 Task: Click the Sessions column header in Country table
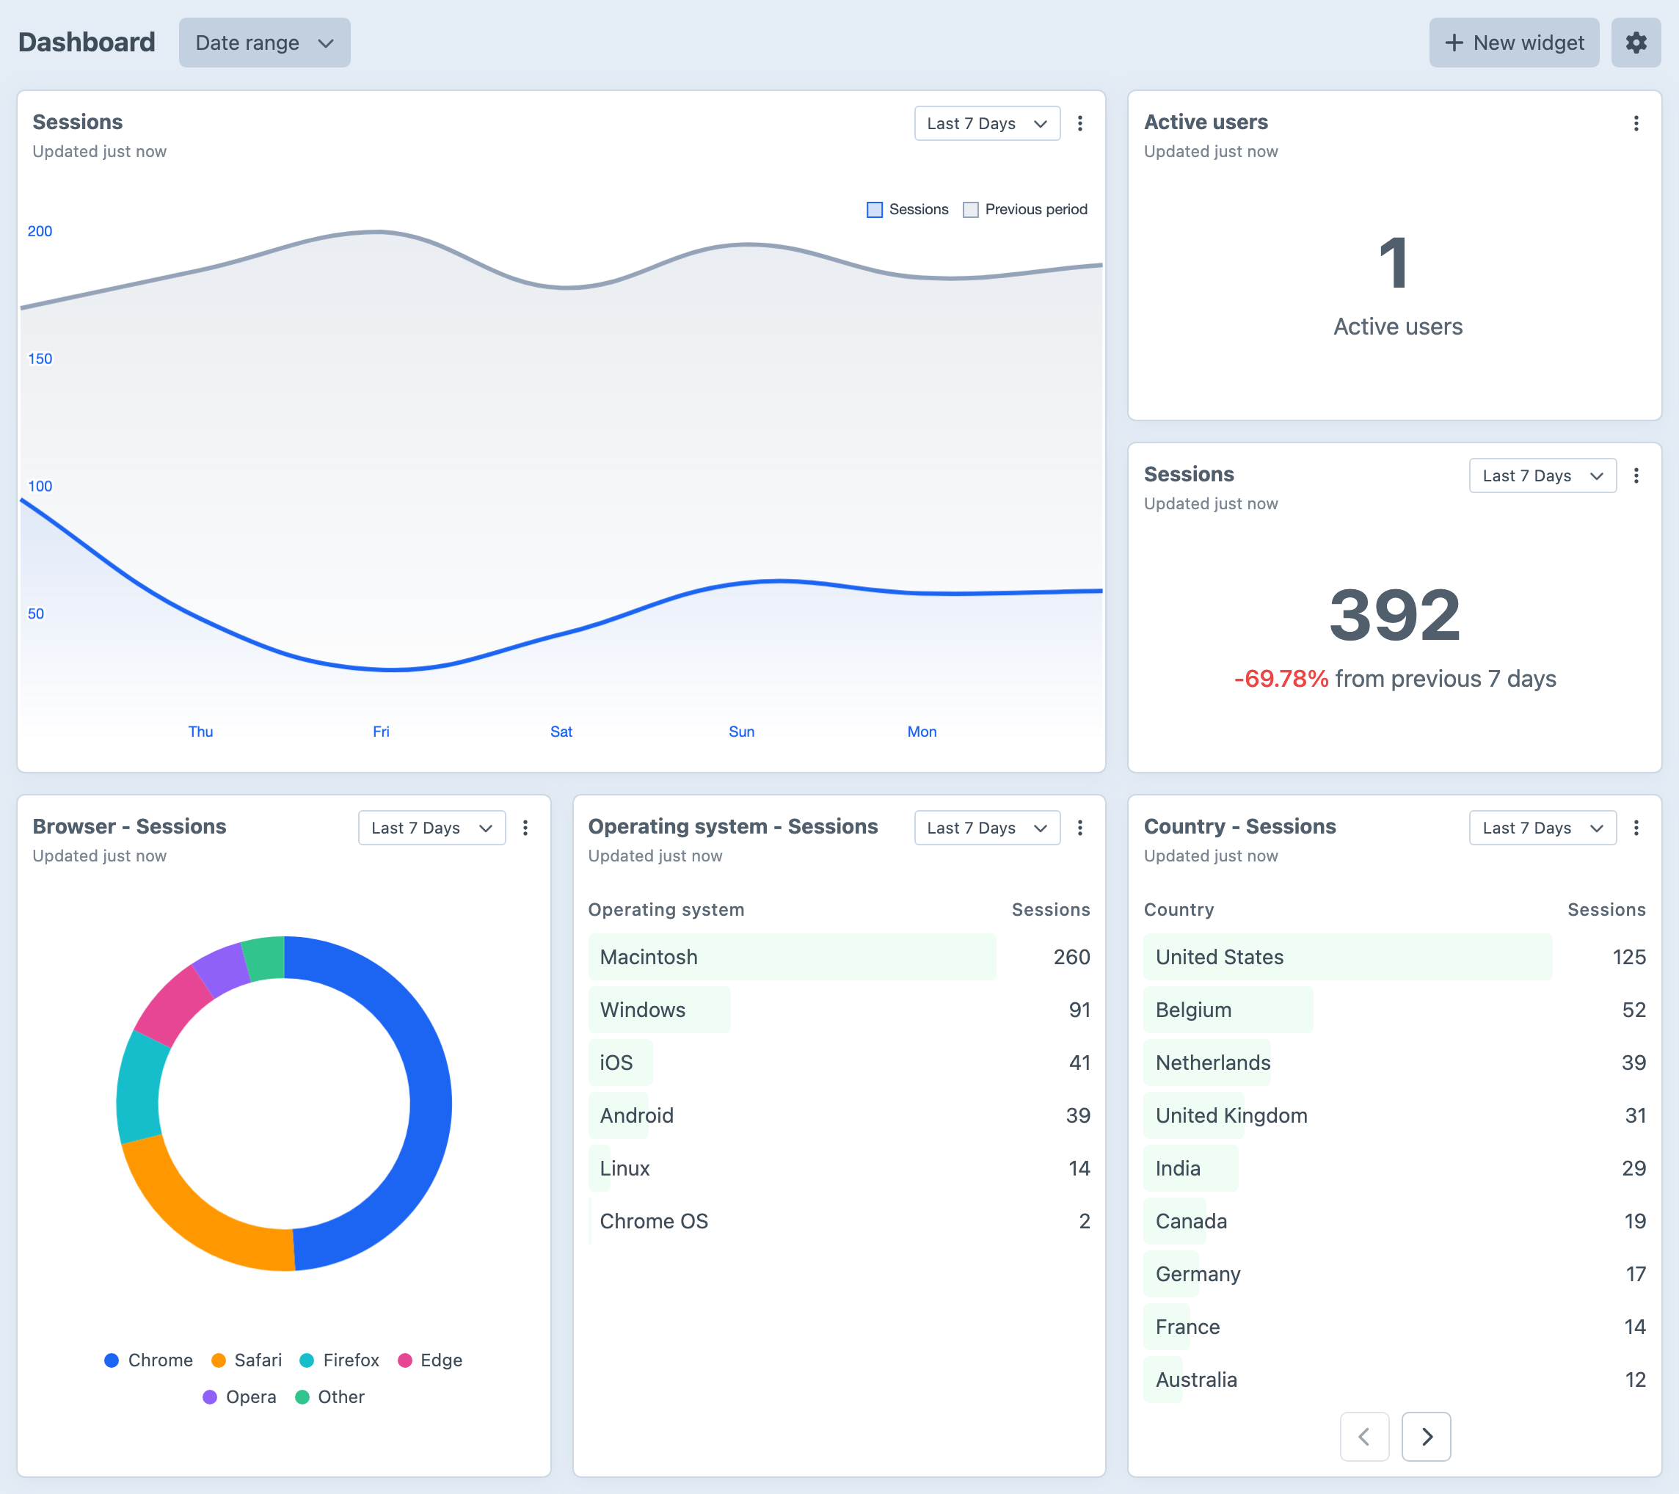1606,909
